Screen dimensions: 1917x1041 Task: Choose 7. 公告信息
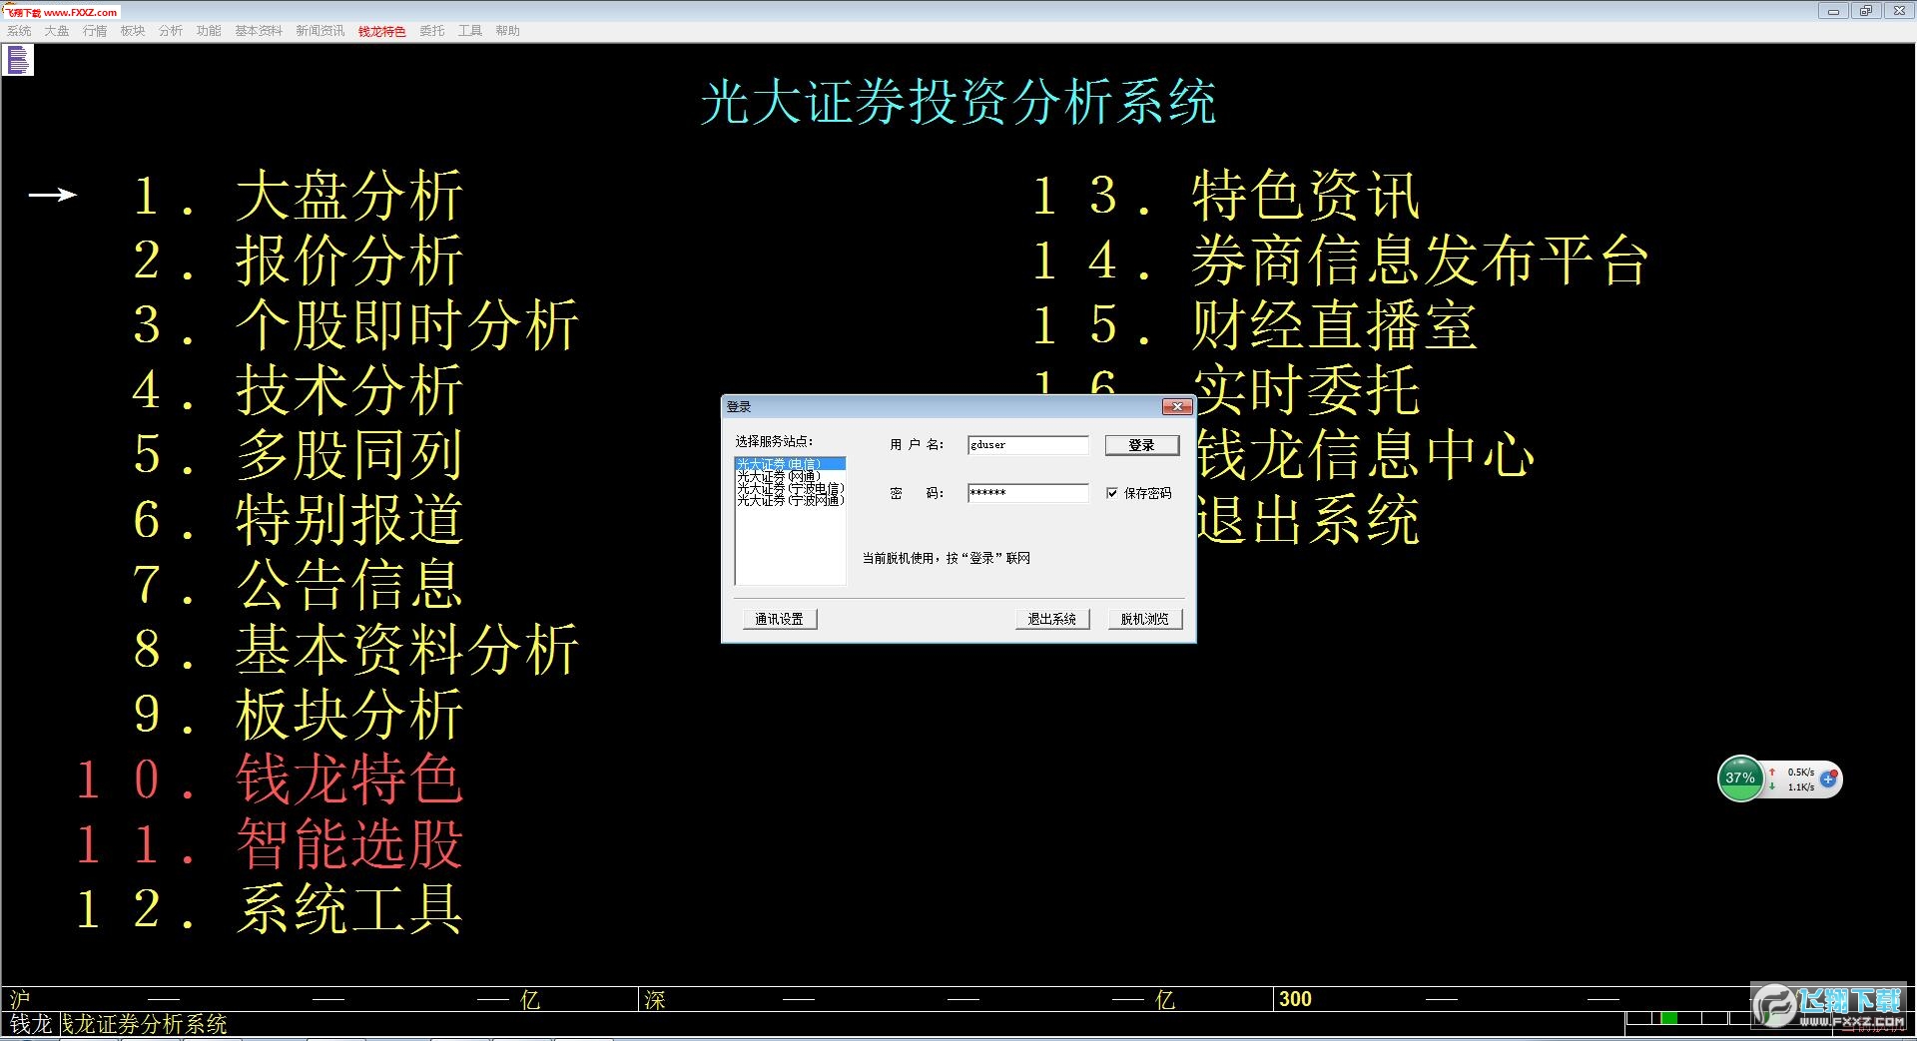click(298, 585)
